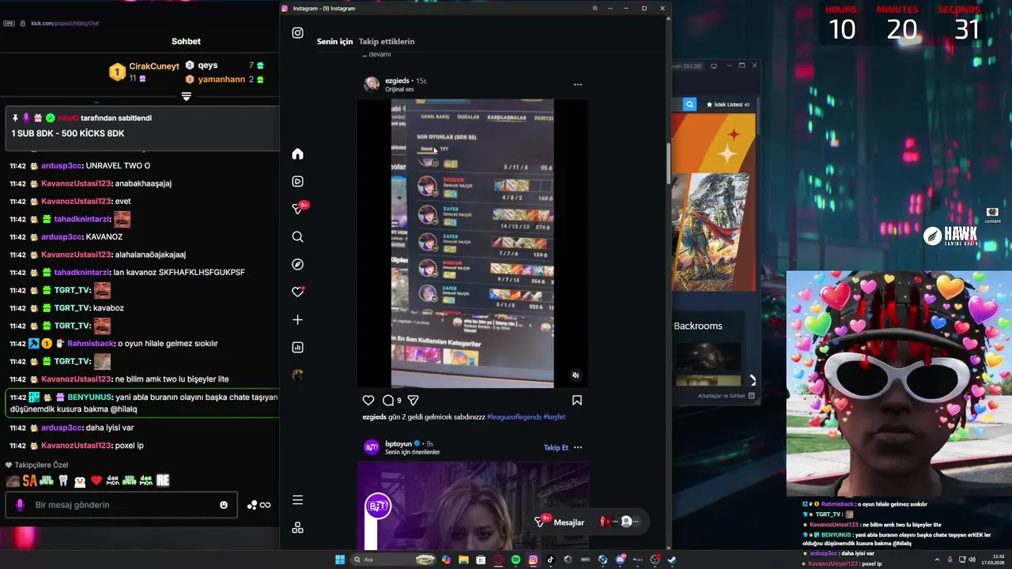The image size is (1012, 569).
Task: Insert the penguin emote
Action: tap(80, 480)
